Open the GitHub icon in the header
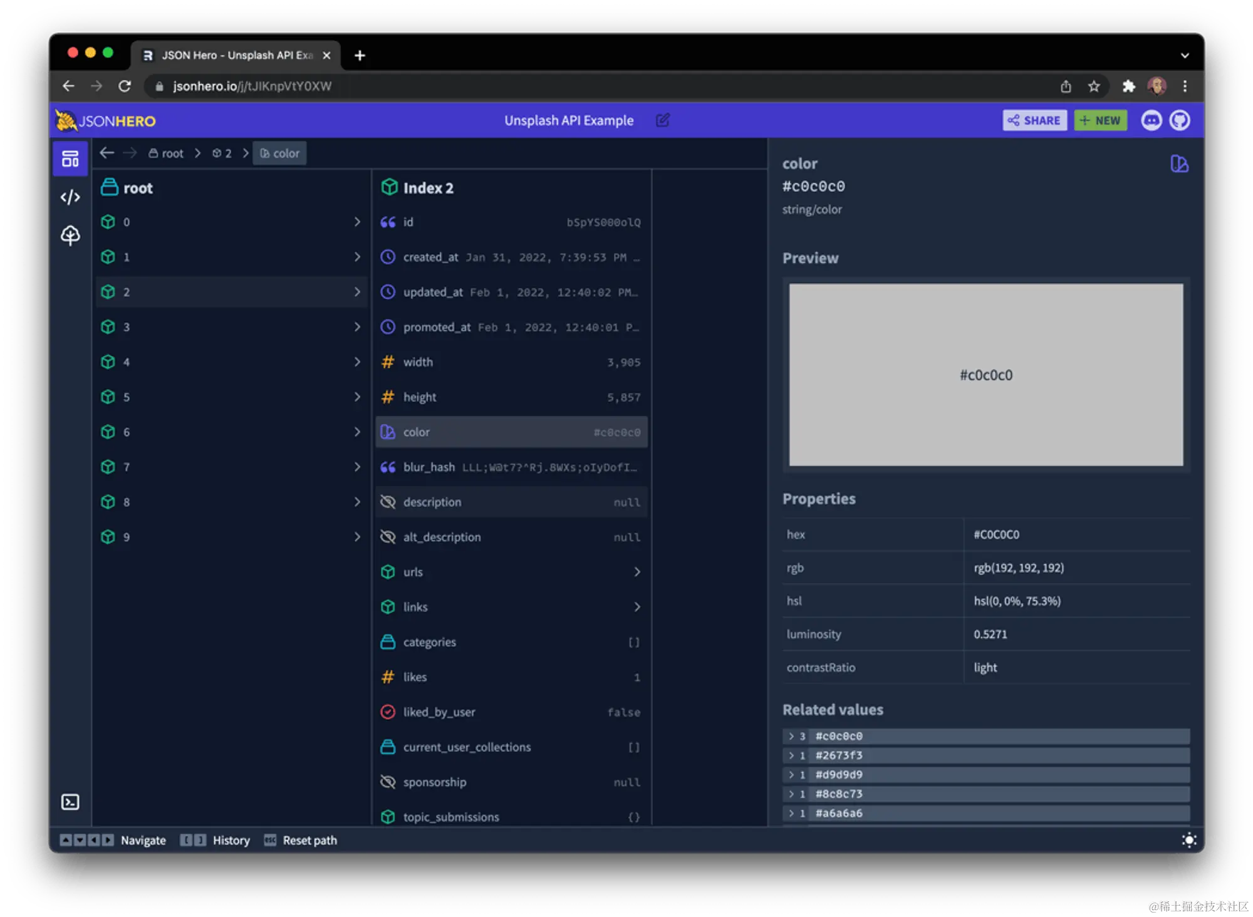Screen dimensions: 1253x917 click(x=1180, y=120)
